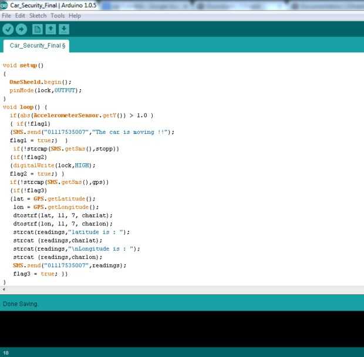
Task: Click the 'Done Saving.' status message
Action: 21,304
